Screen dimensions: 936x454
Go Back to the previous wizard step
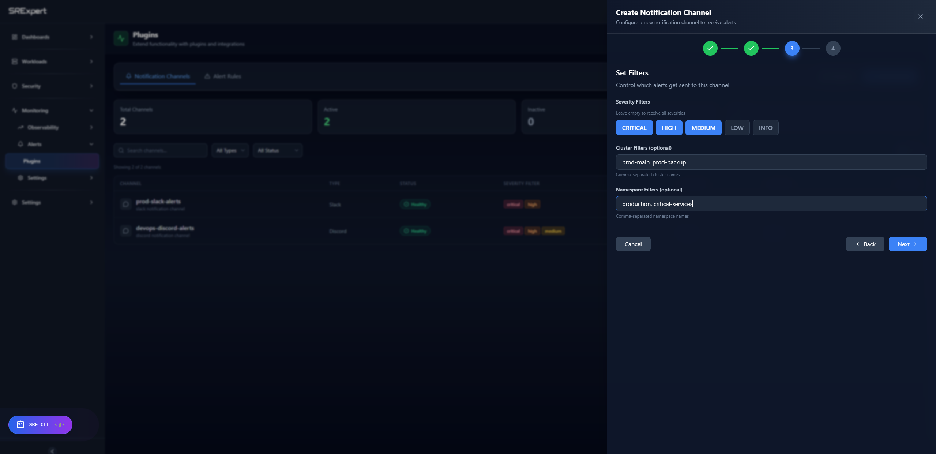(x=865, y=244)
